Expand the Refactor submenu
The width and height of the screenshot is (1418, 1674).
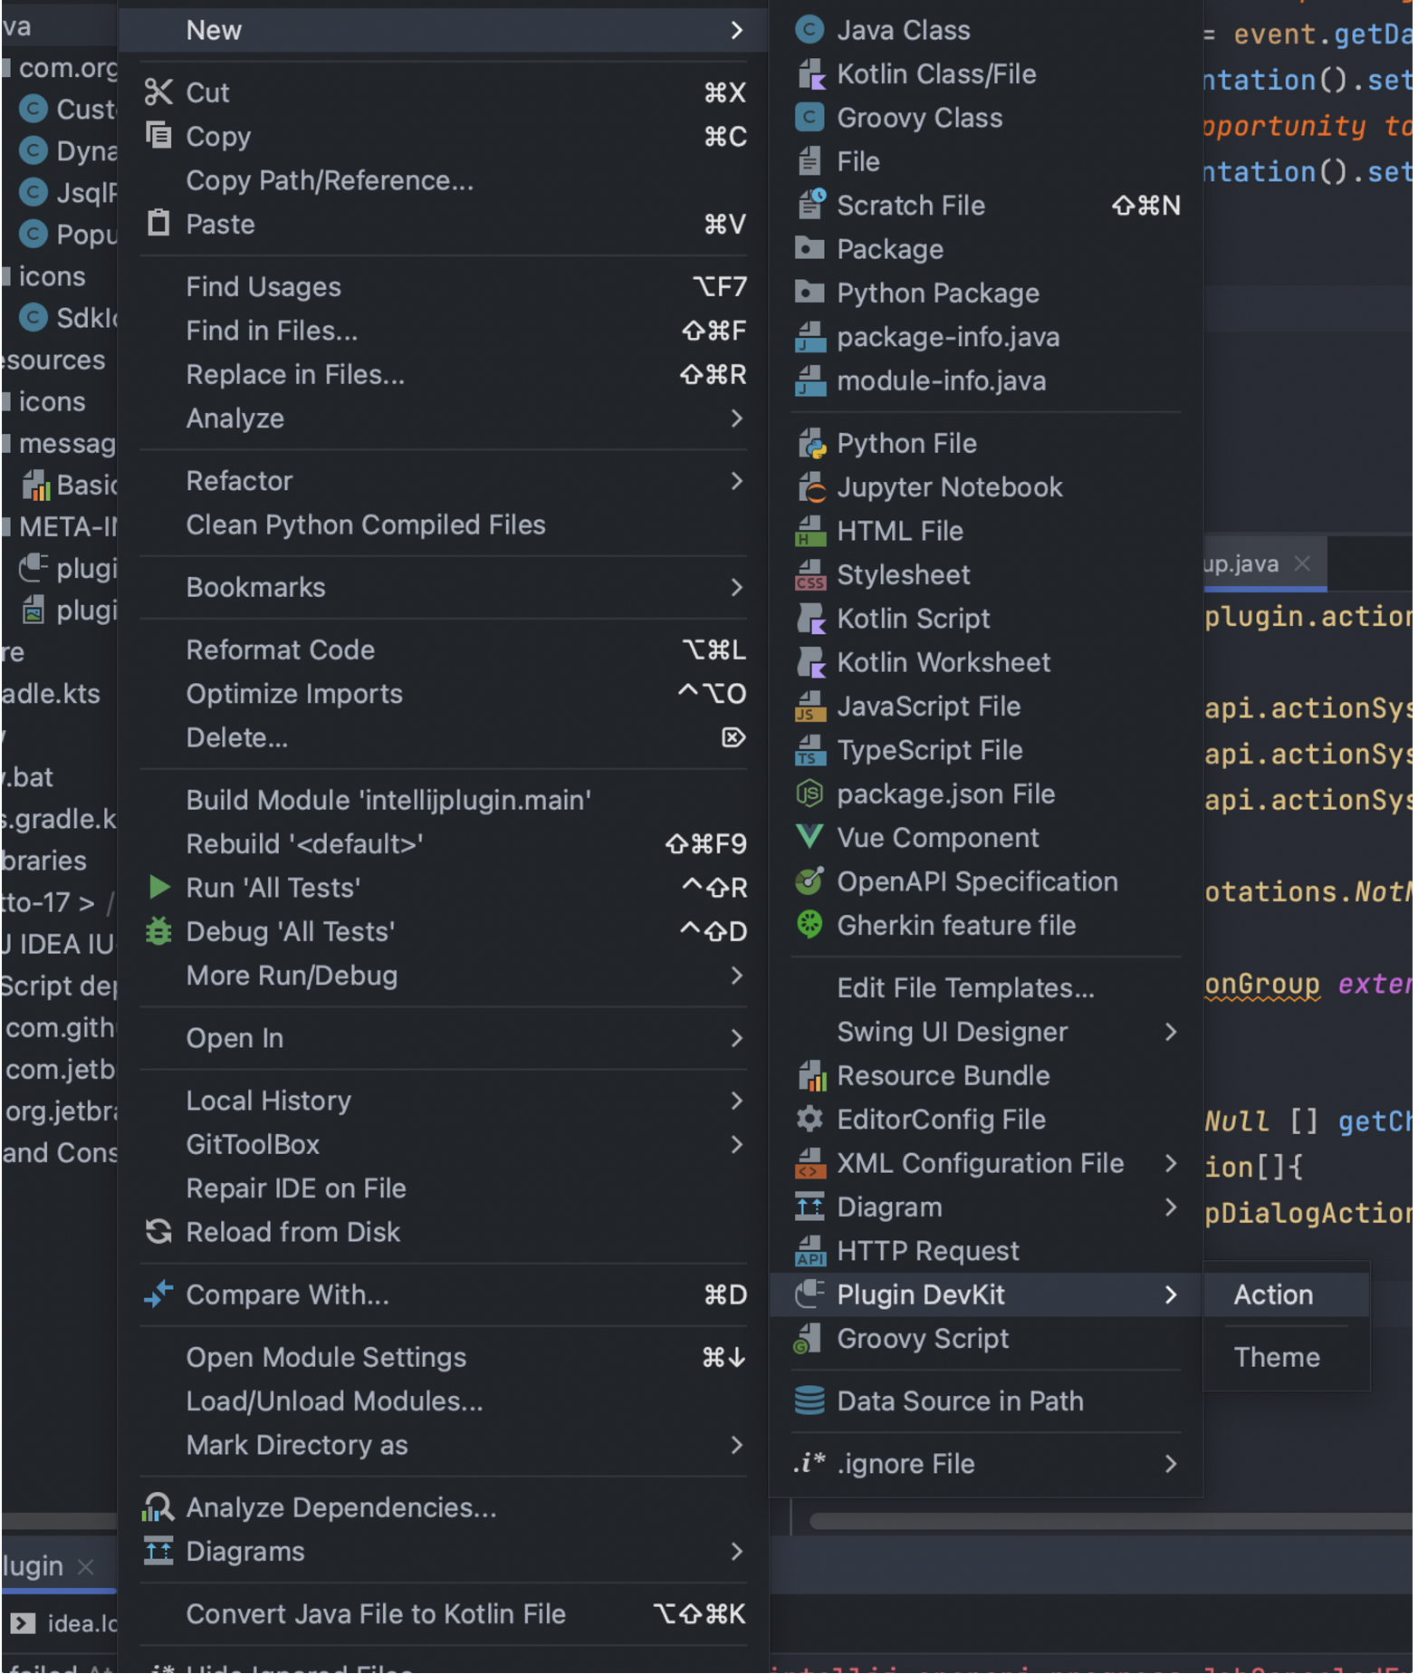click(x=444, y=481)
